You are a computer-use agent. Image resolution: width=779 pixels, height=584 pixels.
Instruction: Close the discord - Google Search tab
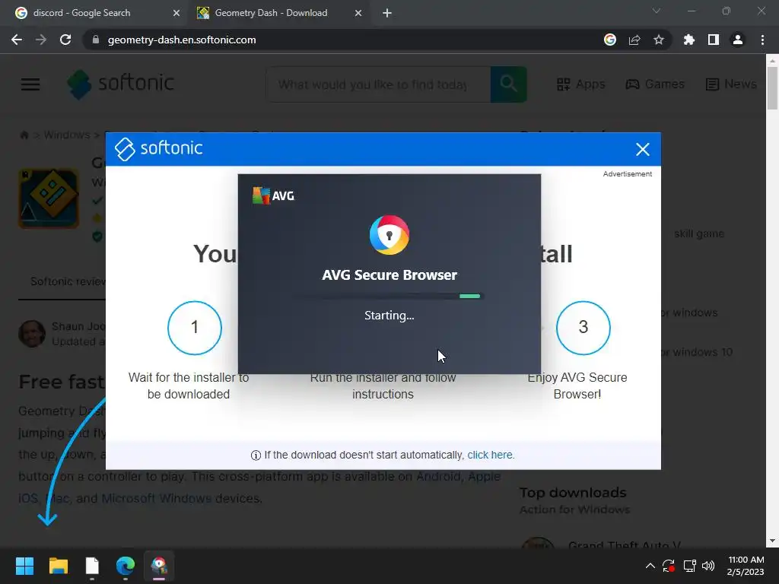tap(176, 14)
